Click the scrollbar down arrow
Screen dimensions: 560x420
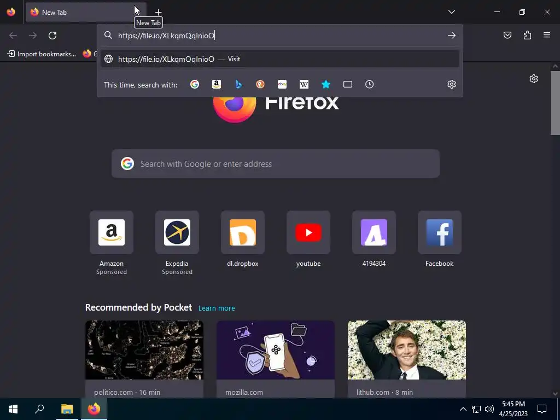[x=555, y=394]
